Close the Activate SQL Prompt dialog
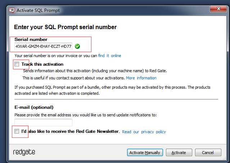This screenshot has height=163, width=230. (x=218, y=9)
